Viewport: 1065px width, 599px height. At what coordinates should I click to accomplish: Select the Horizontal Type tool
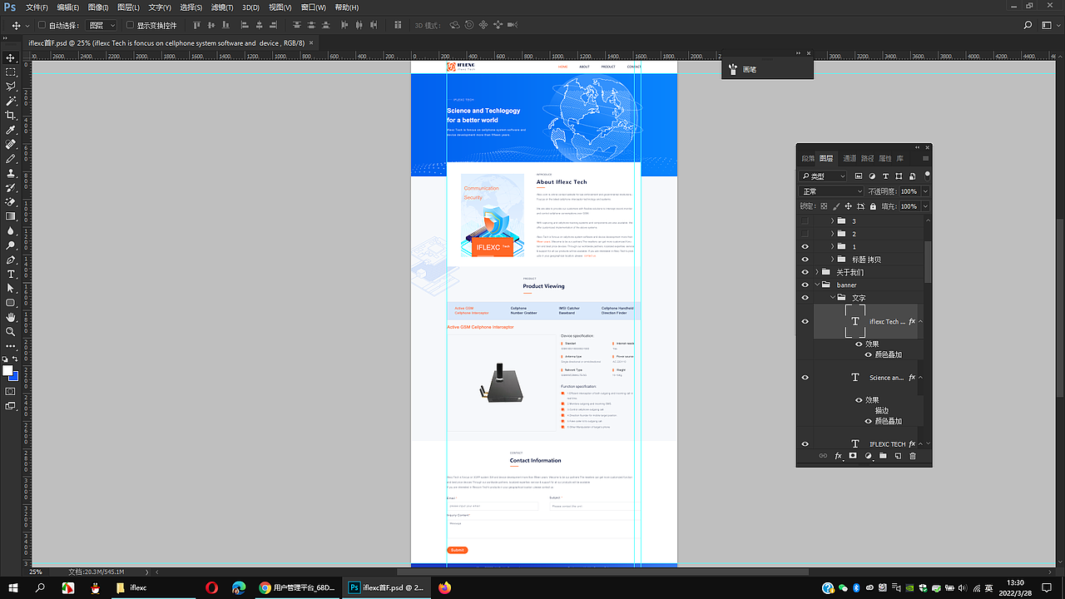coord(11,274)
